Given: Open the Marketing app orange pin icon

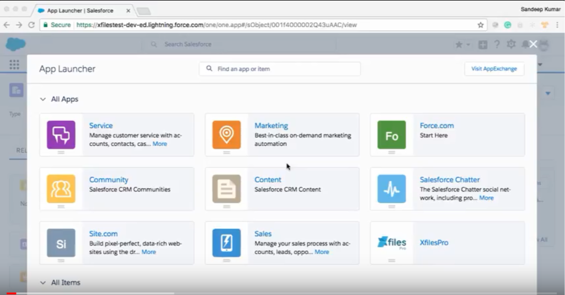Looking at the screenshot, I should 227,135.
